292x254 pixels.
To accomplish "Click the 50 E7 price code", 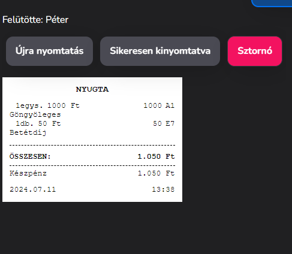I will pos(164,123).
